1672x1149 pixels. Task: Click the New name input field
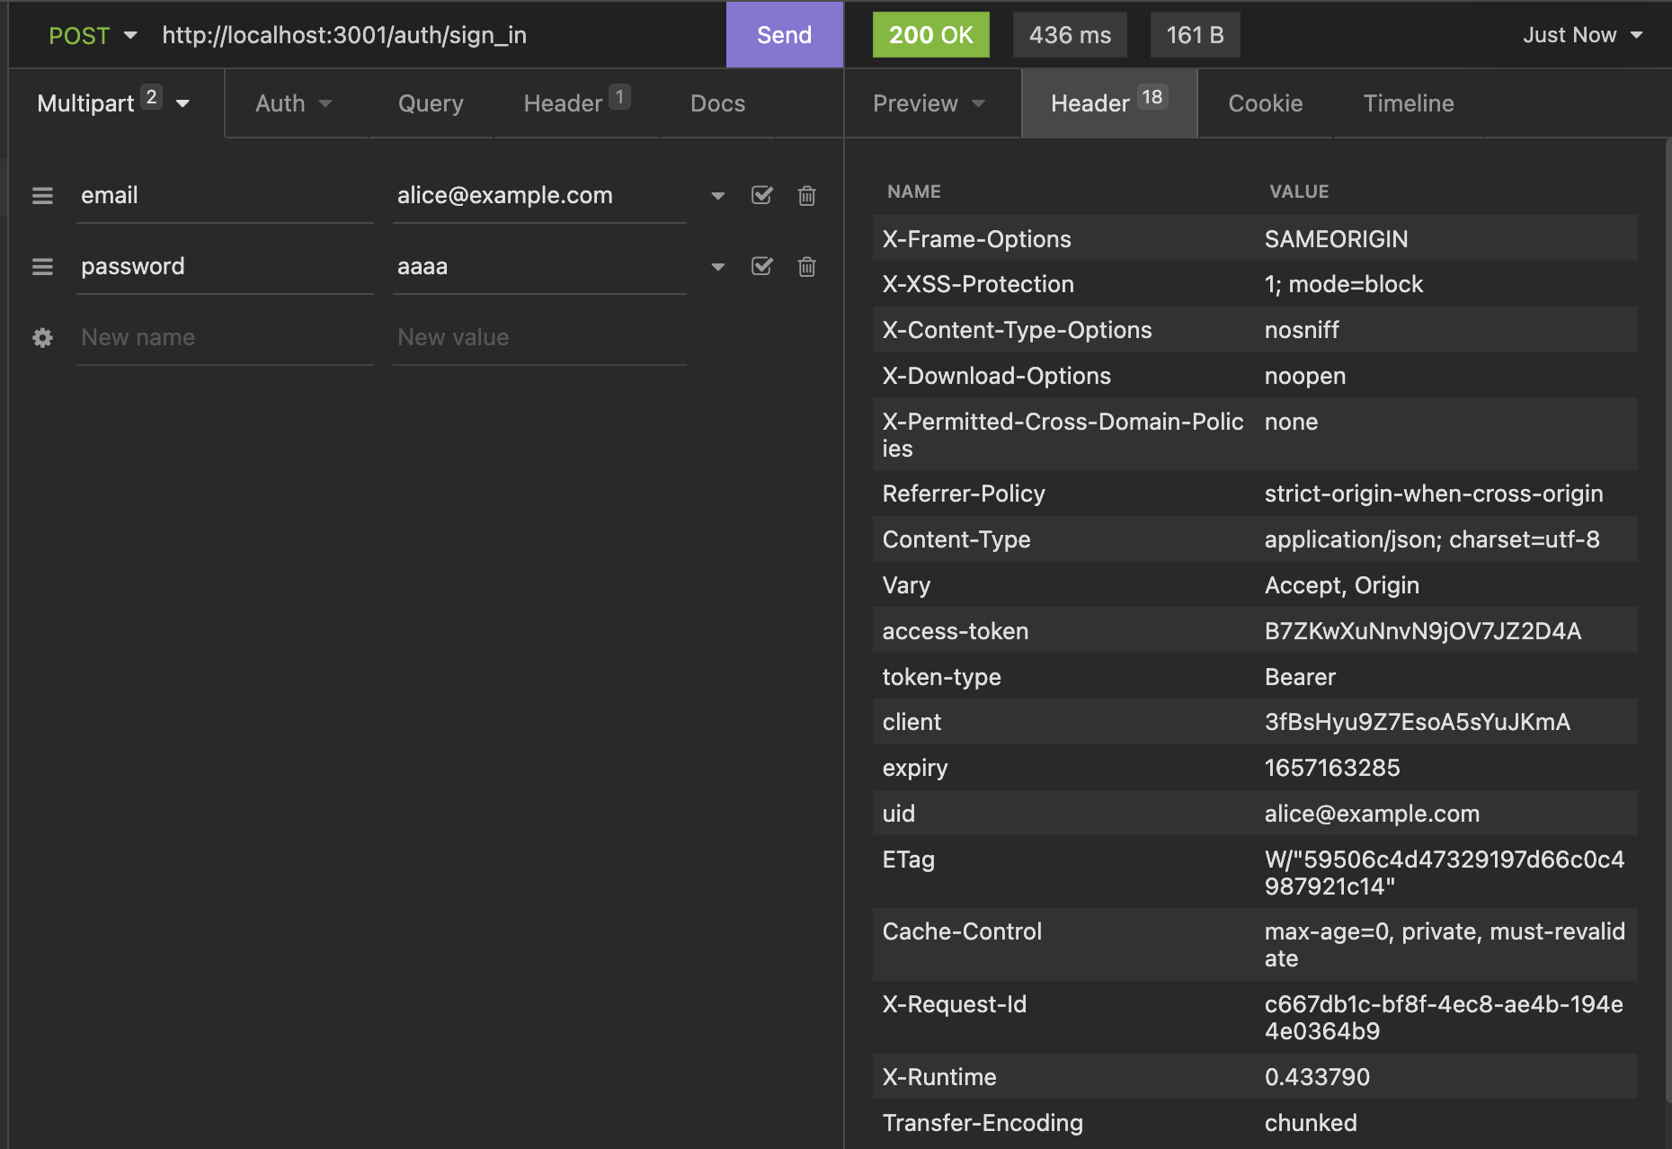pyautogui.click(x=225, y=338)
